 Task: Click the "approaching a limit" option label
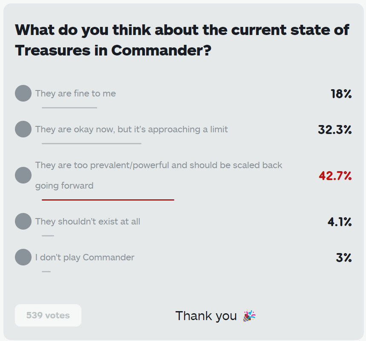(x=131, y=129)
